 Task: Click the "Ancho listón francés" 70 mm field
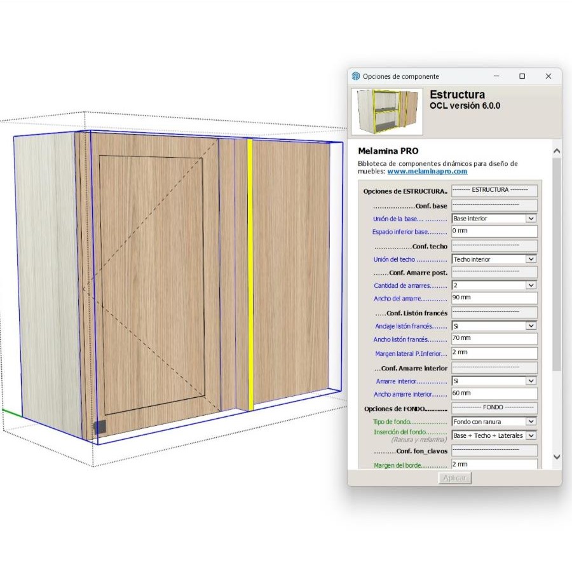coord(494,339)
